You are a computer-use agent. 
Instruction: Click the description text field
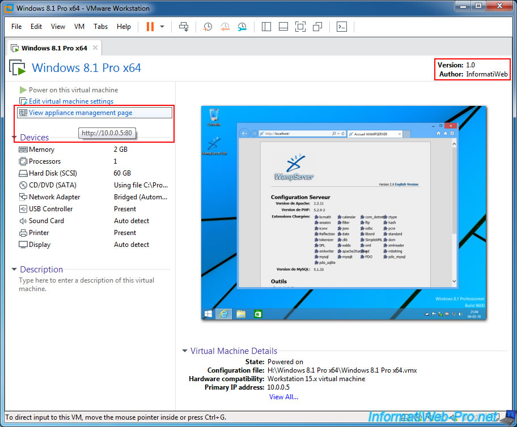(x=94, y=284)
